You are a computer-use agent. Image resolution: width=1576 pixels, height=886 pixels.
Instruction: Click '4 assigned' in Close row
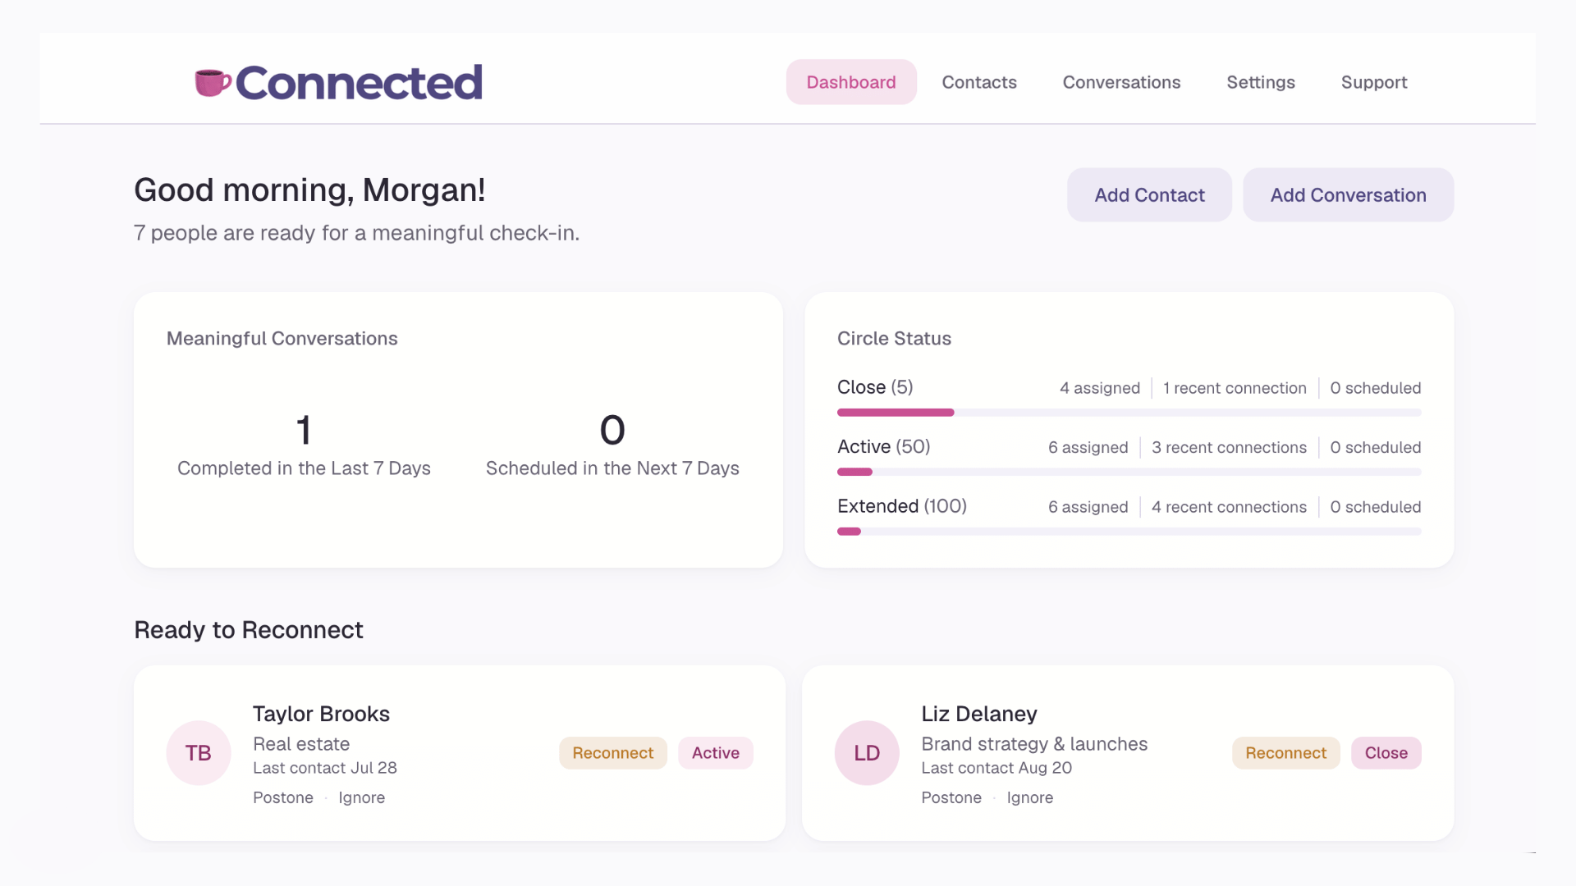click(1100, 388)
